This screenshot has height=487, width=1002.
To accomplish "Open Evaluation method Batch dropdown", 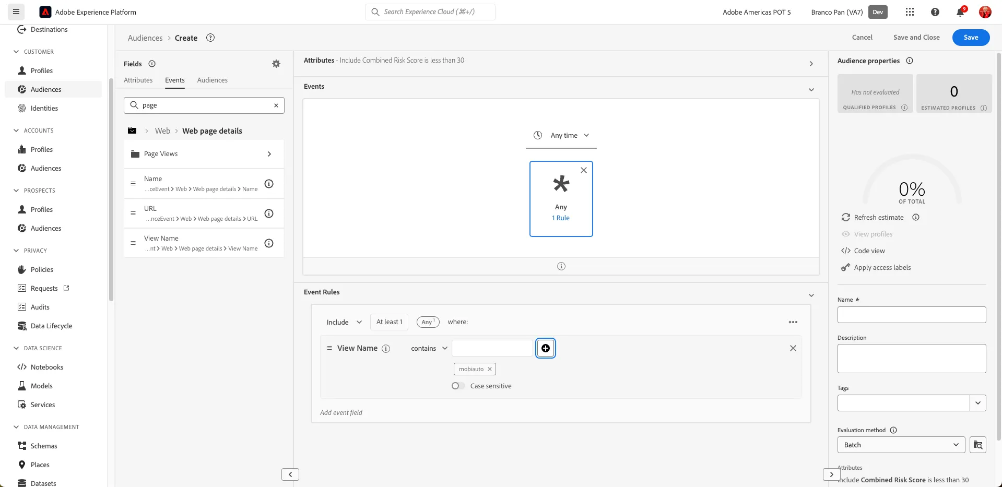I will 901,445.
